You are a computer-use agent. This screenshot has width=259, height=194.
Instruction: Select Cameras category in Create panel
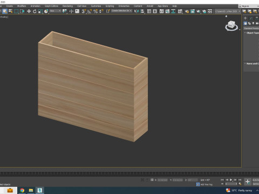[257, 24]
